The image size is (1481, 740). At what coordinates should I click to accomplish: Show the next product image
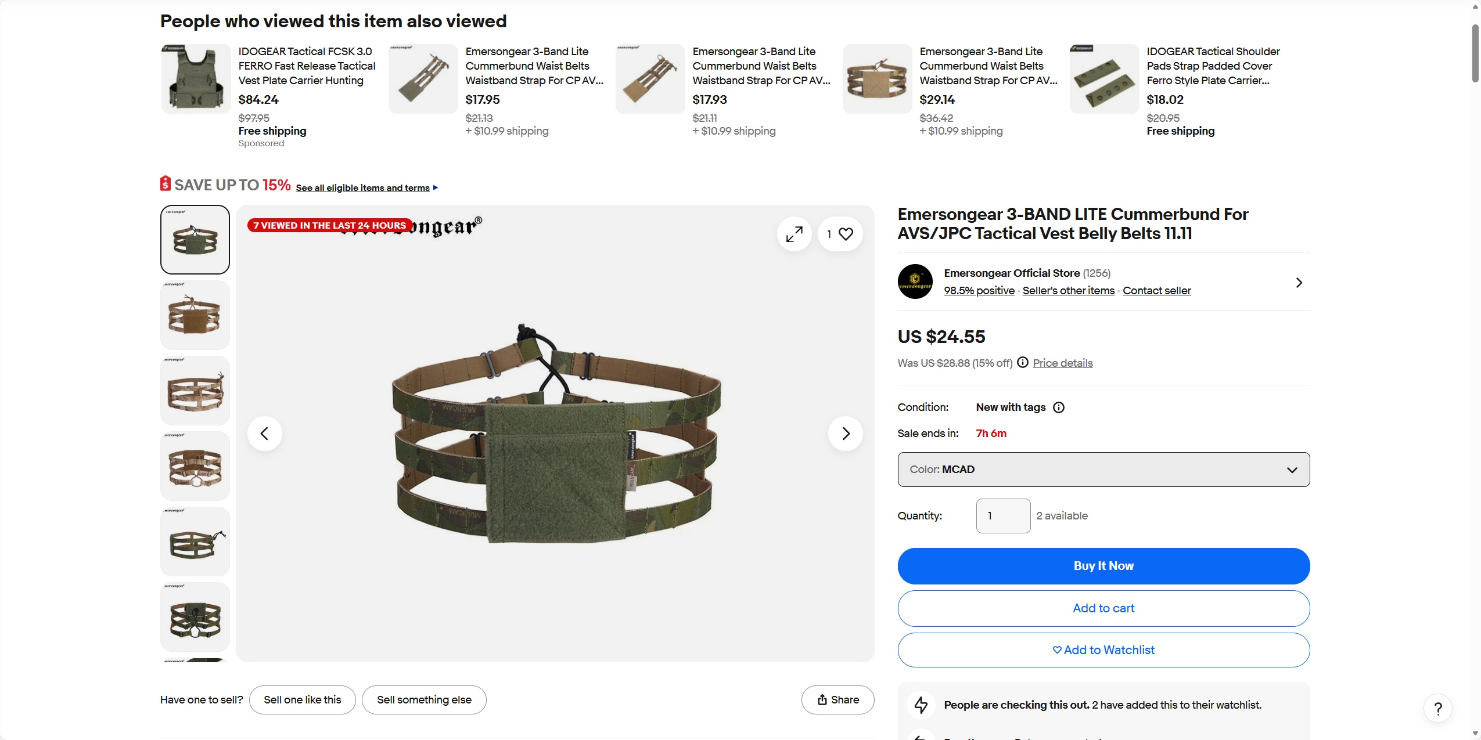[x=845, y=434]
